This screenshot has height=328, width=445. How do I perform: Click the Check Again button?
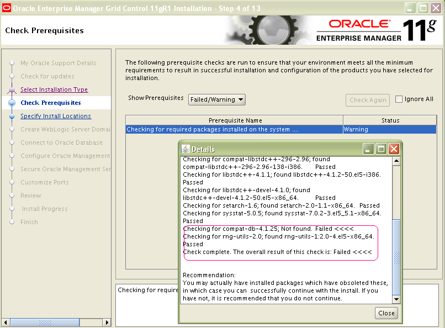tap(368, 100)
